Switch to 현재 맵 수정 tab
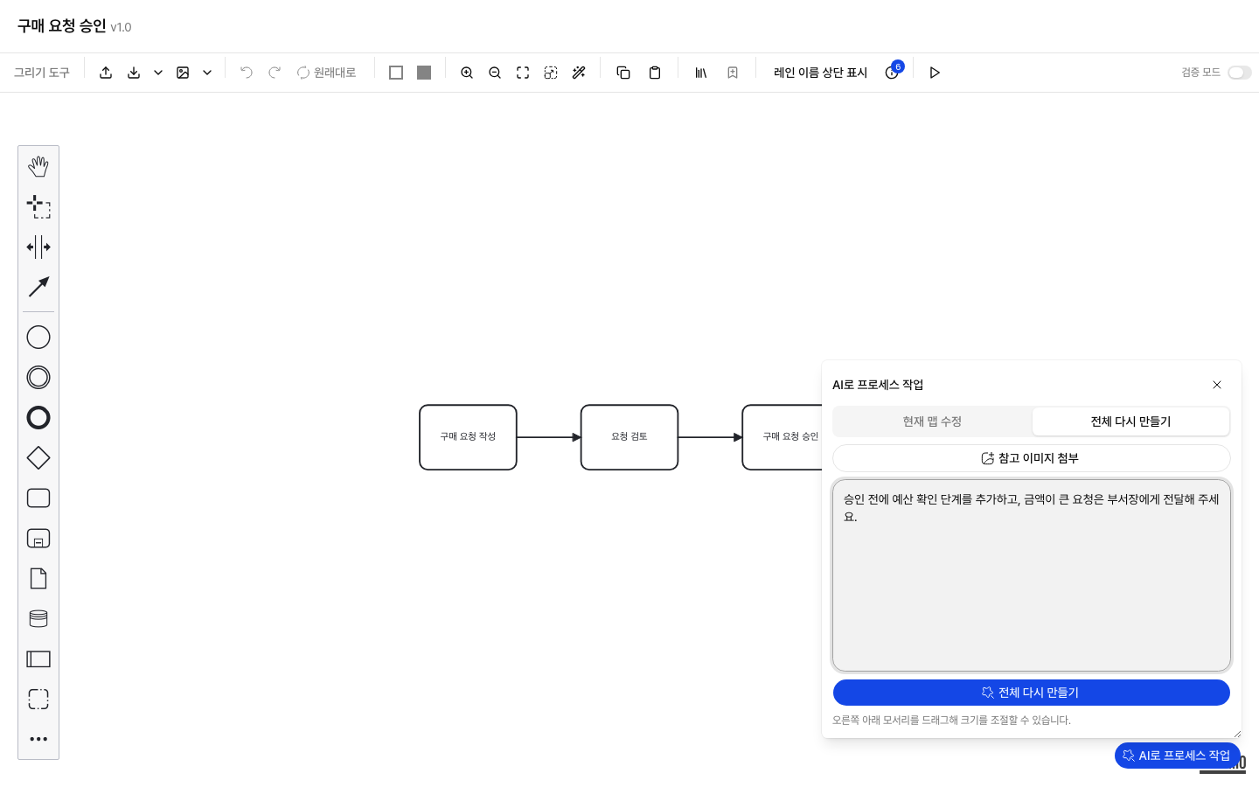Viewport: 1259px width, 787px height. [x=932, y=421]
